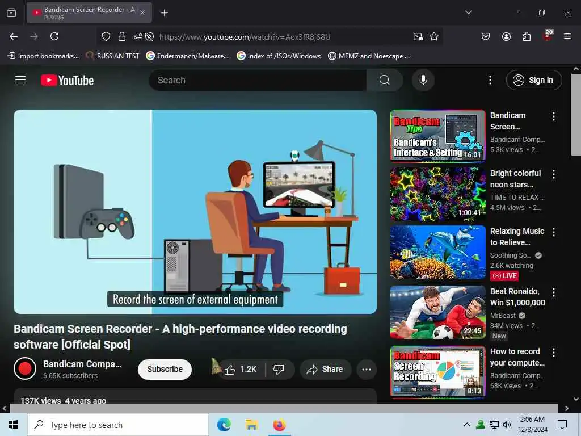Image resolution: width=581 pixels, height=436 pixels.
Task: Bookmark this page with the star
Action: click(x=434, y=36)
